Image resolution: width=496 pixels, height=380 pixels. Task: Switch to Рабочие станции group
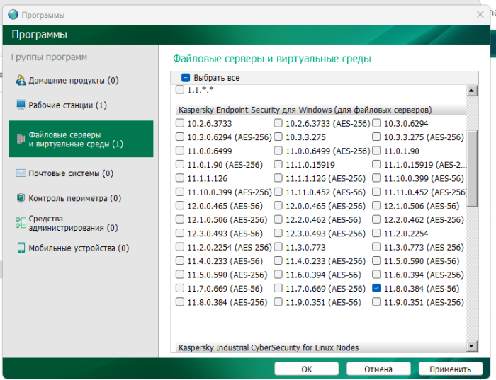[x=67, y=105]
